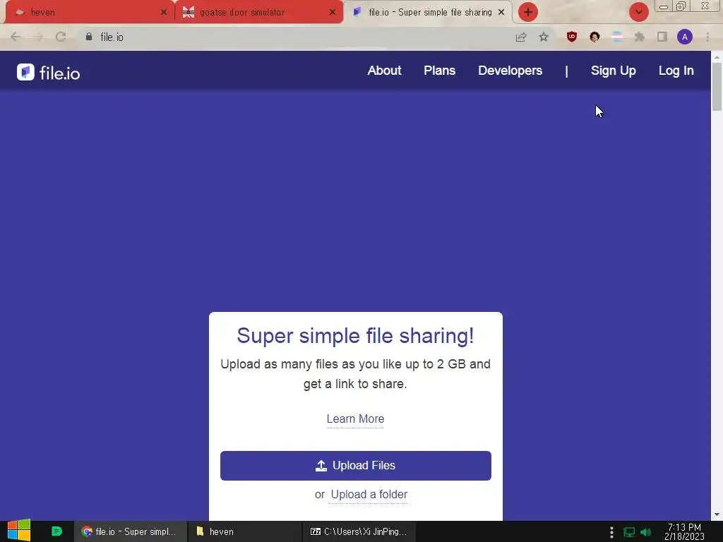Close the goatse door simulator tab
723x542 pixels.
coord(333,13)
